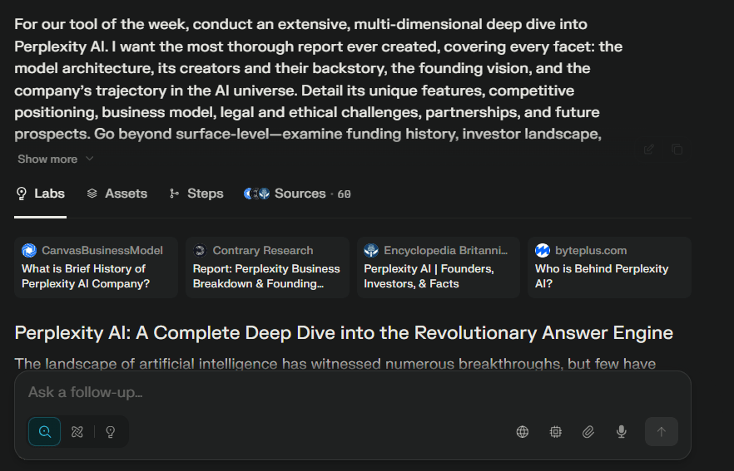Screen dimensions: 734x471
Task: Open the byteplus.com source card
Action: click(609, 267)
